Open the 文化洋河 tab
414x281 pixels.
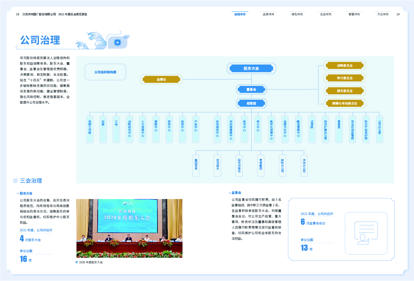pyautogui.click(x=383, y=14)
